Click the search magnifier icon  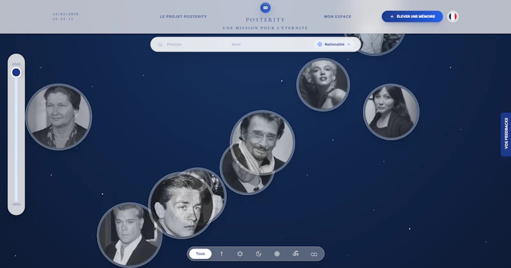(160, 45)
